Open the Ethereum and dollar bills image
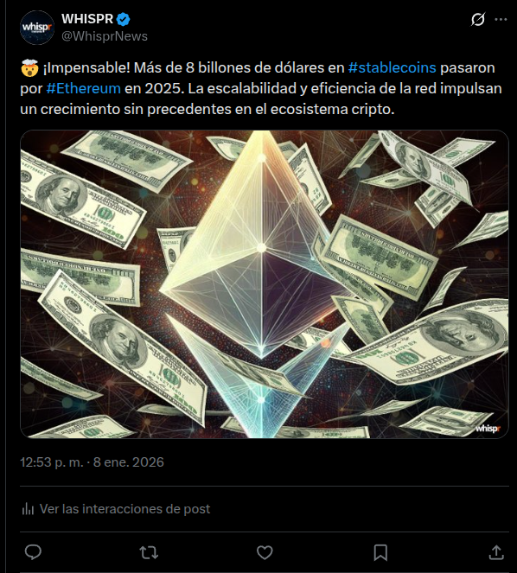Image resolution: width=517 pixels, height=573 pixels. point(265,284)
